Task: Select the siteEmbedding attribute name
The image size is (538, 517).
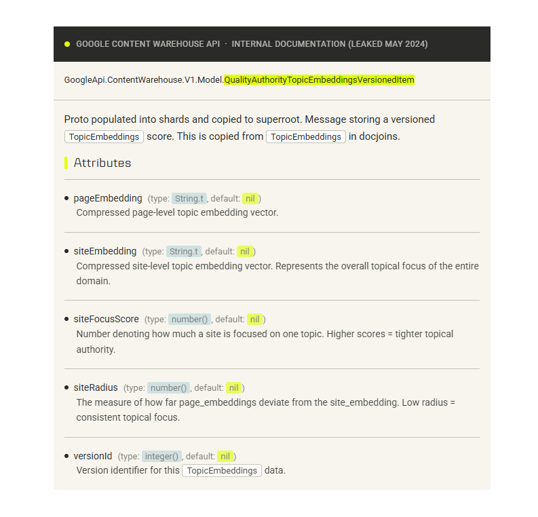Action: (105, 251)
